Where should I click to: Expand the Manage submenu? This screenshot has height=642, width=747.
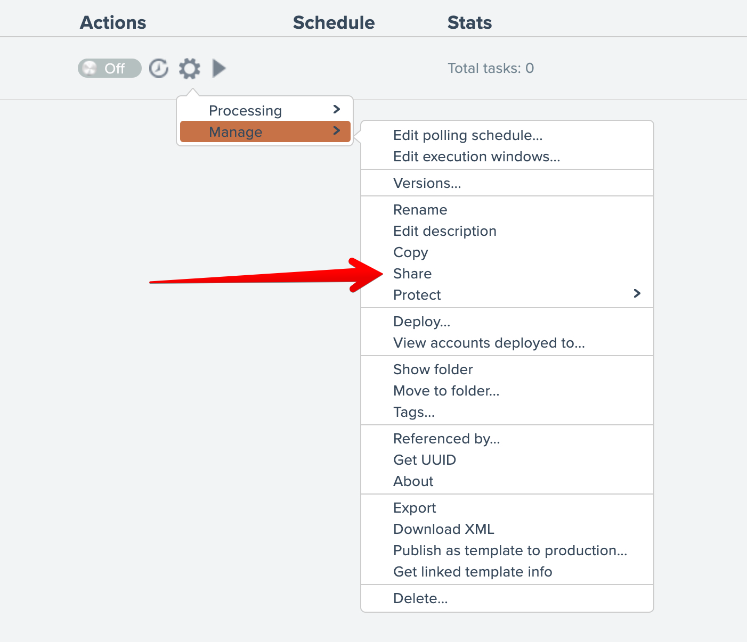(265, 131)
